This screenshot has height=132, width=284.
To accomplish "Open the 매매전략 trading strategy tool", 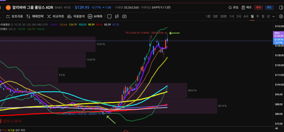I will pos(35,16).
